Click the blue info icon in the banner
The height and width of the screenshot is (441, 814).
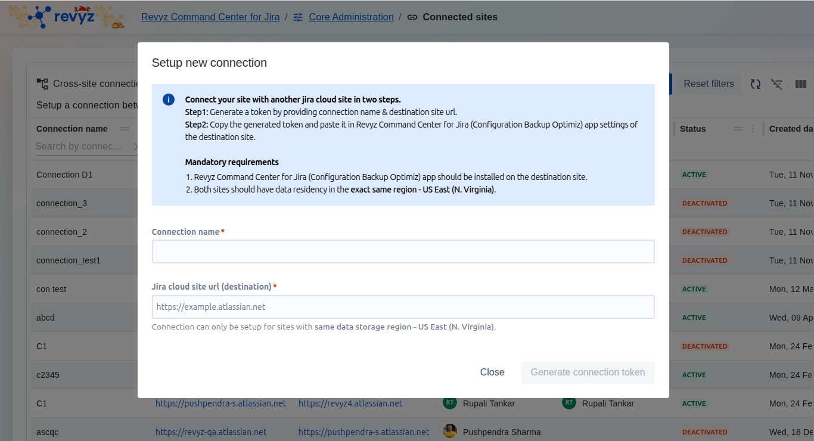coord(169,100)
